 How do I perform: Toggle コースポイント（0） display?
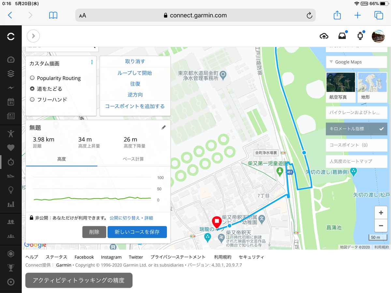tap(356, 145)
